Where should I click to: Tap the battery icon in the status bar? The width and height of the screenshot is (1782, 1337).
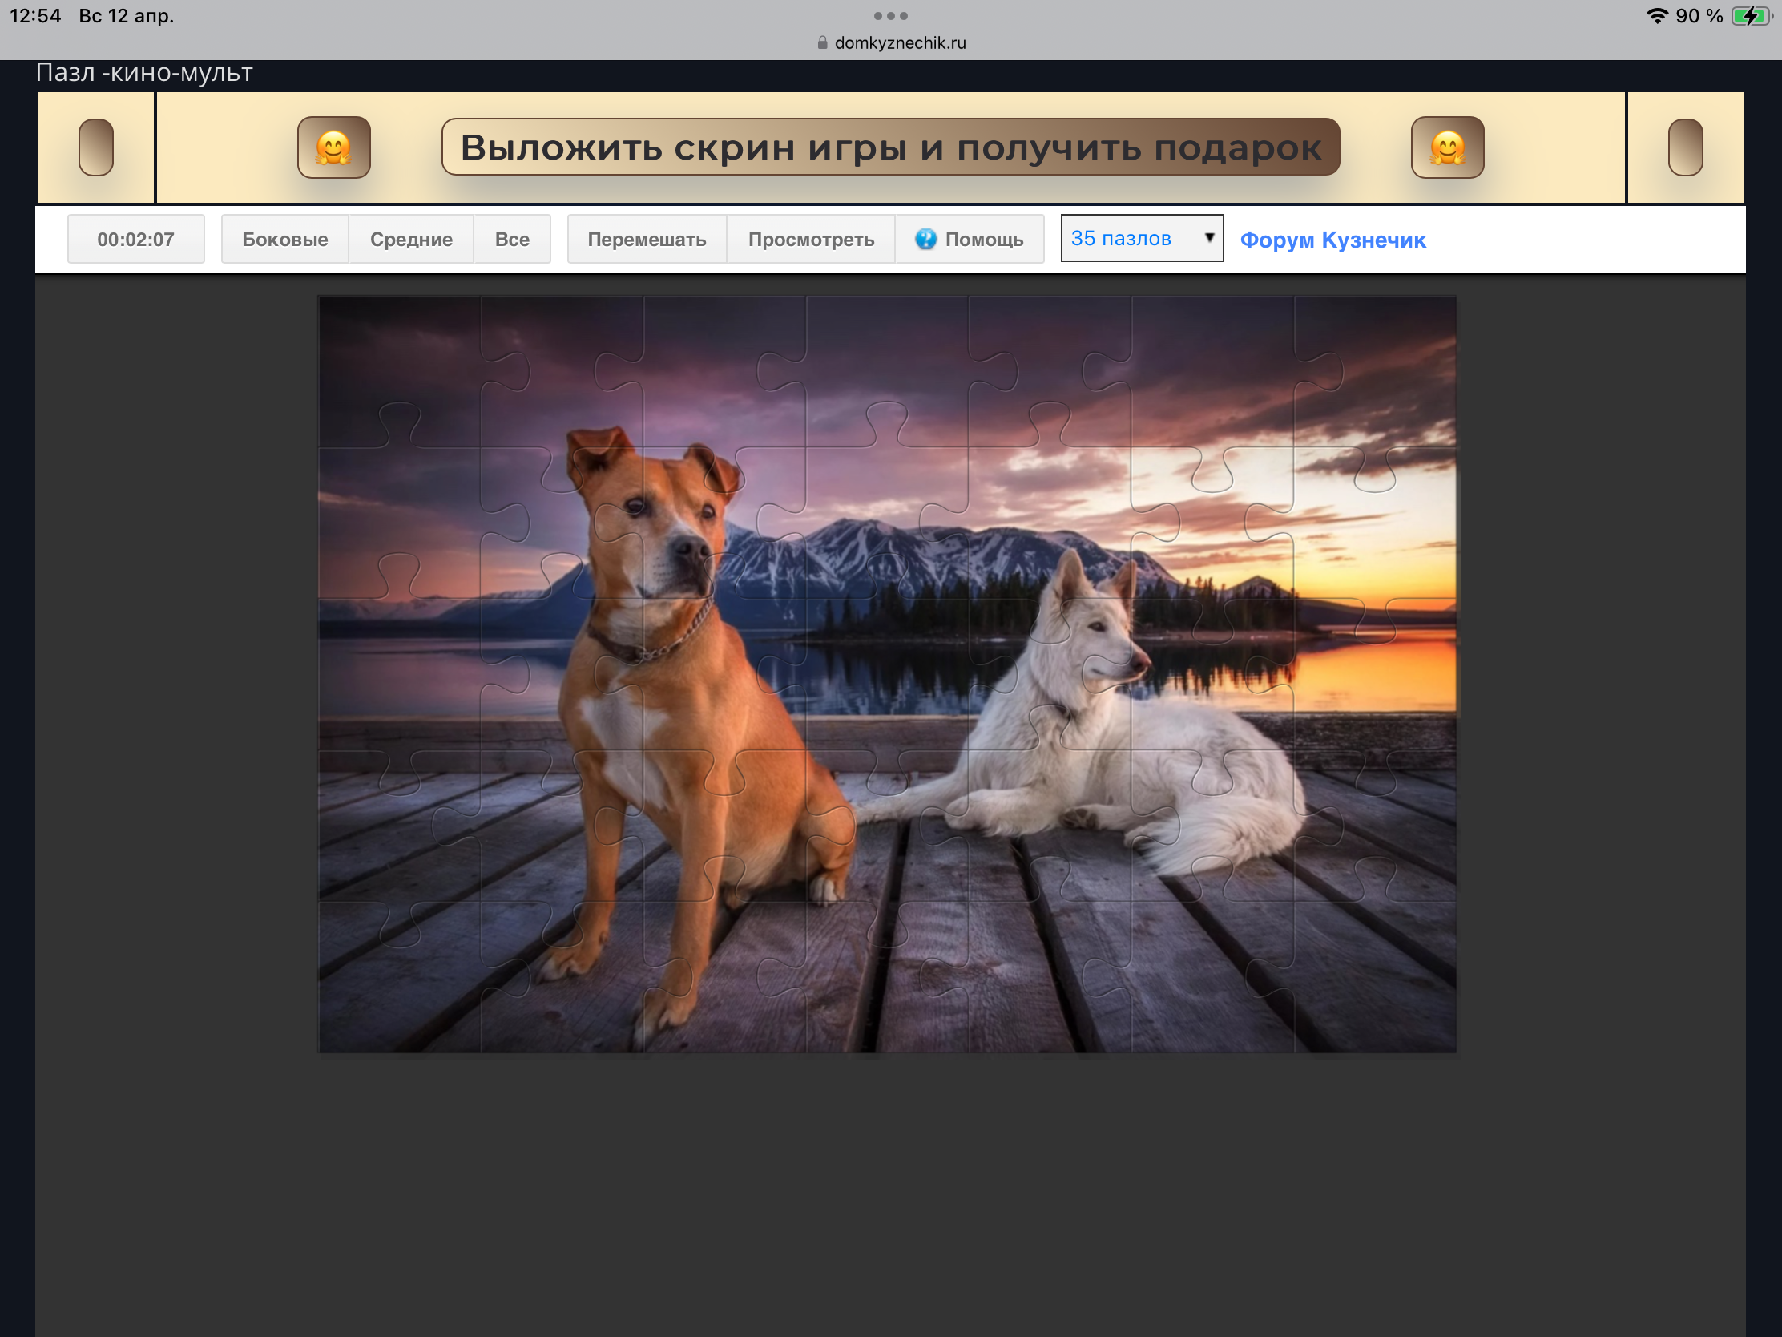[1750, 16]
